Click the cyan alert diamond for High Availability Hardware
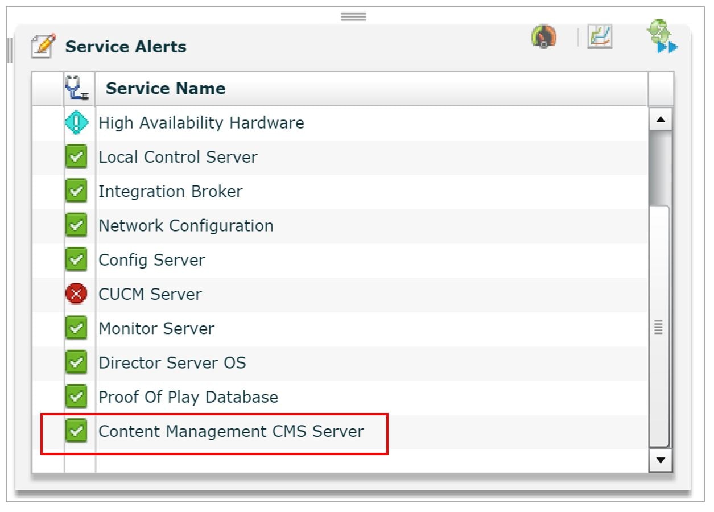714x512 pixels. pyautogui.click(x=77, y=122)
